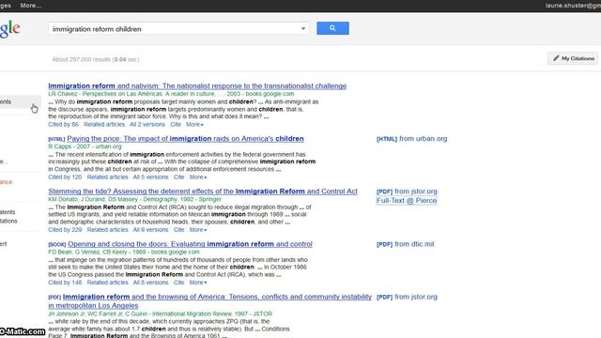The image size is (601, 338).
Task: Click 'KM Donato, J Durand, DS Massey' author line
Action: click(134, 199)
